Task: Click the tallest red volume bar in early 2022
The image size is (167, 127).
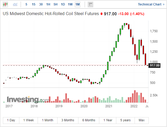Action: point(135,96)
